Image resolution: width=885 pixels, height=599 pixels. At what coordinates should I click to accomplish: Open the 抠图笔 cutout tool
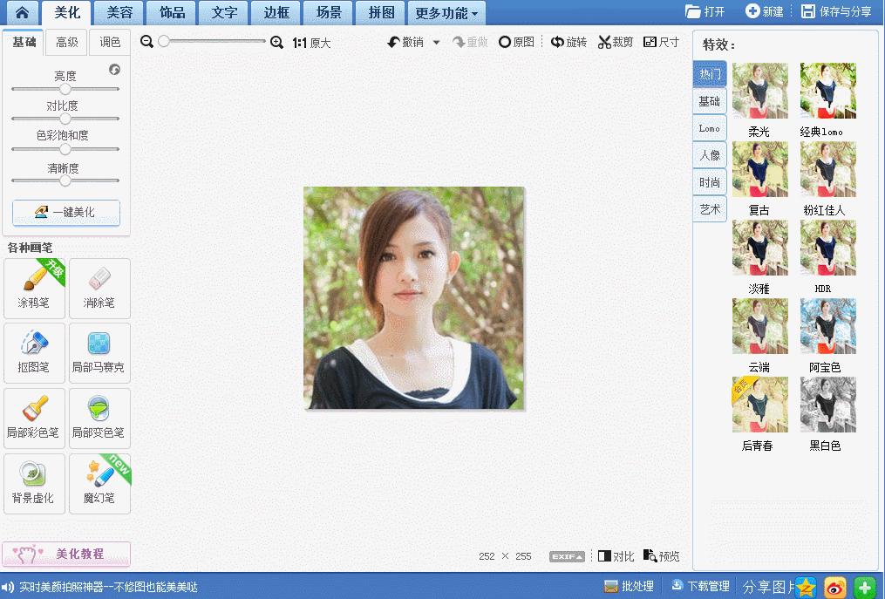click(x=34, y=352)
